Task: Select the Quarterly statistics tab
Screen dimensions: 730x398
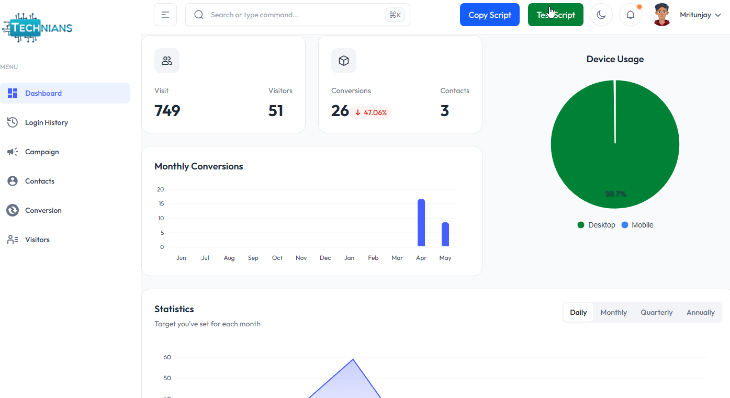Action: (656, 312)
